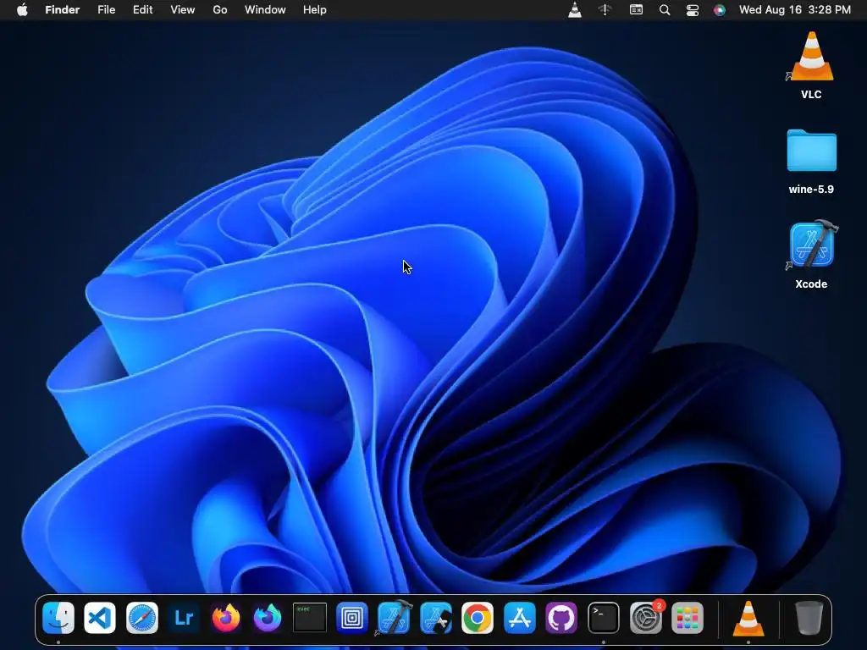Screen dimensions: 867x650
Task: Open the Go menu
Action: pos(220,10)
